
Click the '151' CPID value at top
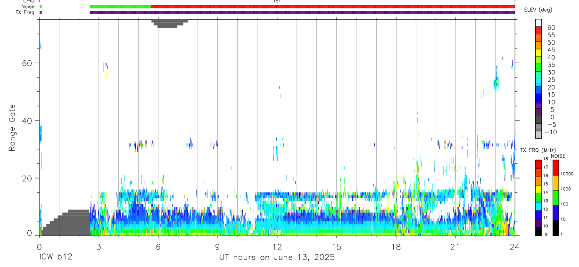277,1
